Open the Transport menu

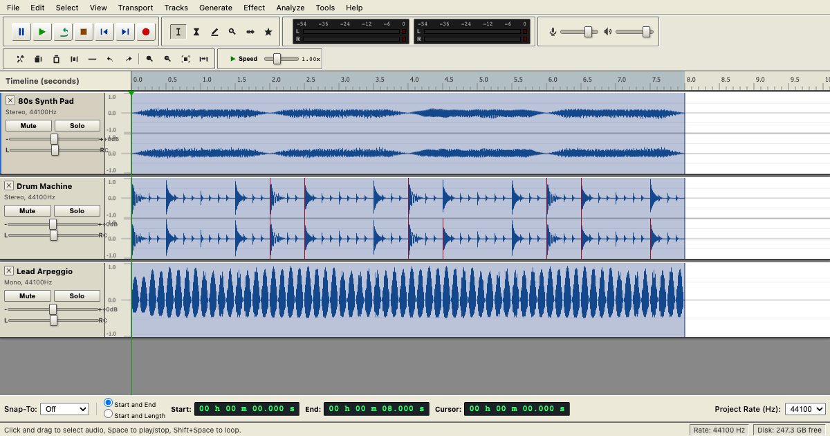click(x=136, y=8)
